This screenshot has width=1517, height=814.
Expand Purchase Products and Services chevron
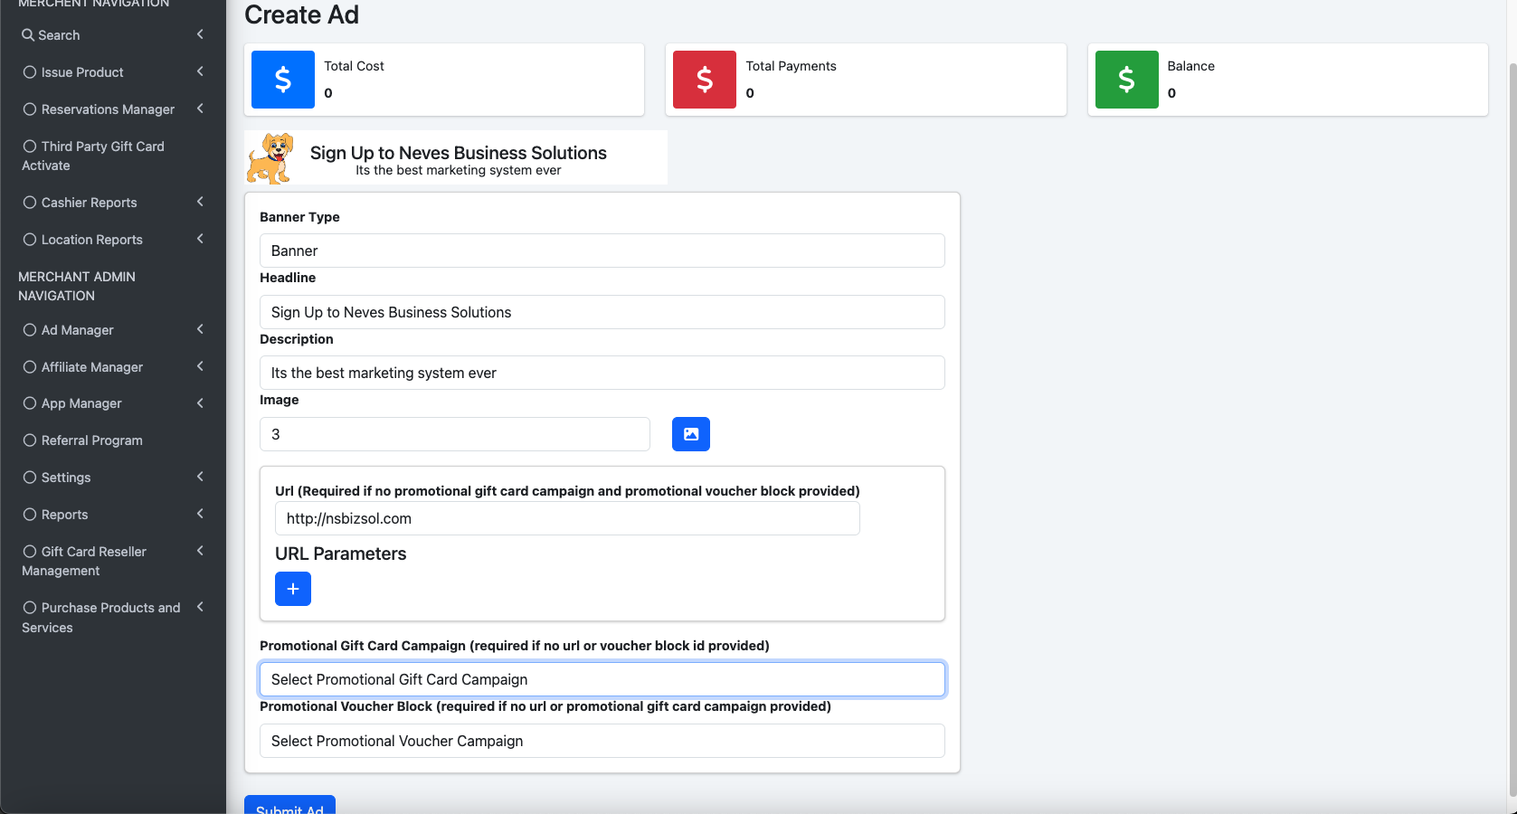200,607
